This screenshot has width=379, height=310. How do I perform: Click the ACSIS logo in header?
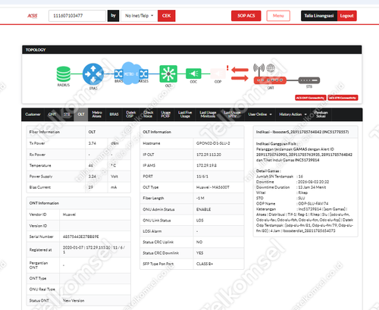click(x=33, y=16)
